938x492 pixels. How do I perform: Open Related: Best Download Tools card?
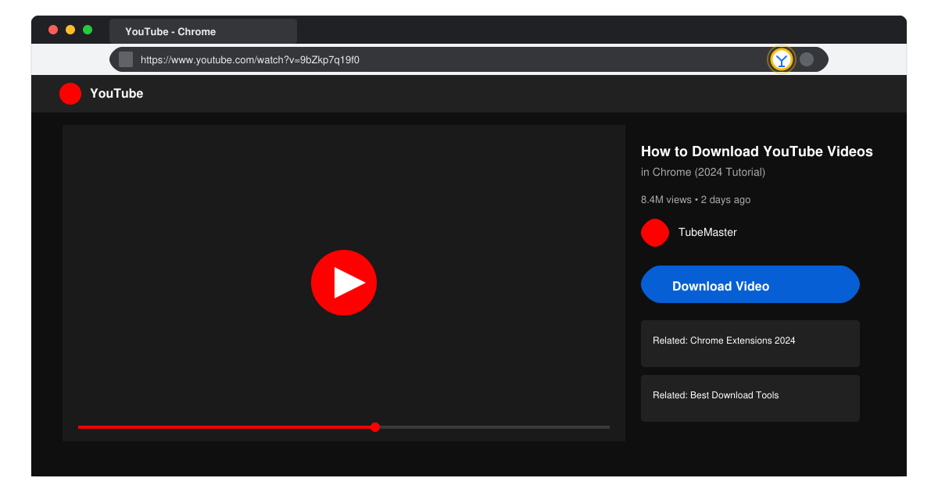coord(750,398)
